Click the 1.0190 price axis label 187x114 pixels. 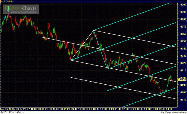[182, 85]
